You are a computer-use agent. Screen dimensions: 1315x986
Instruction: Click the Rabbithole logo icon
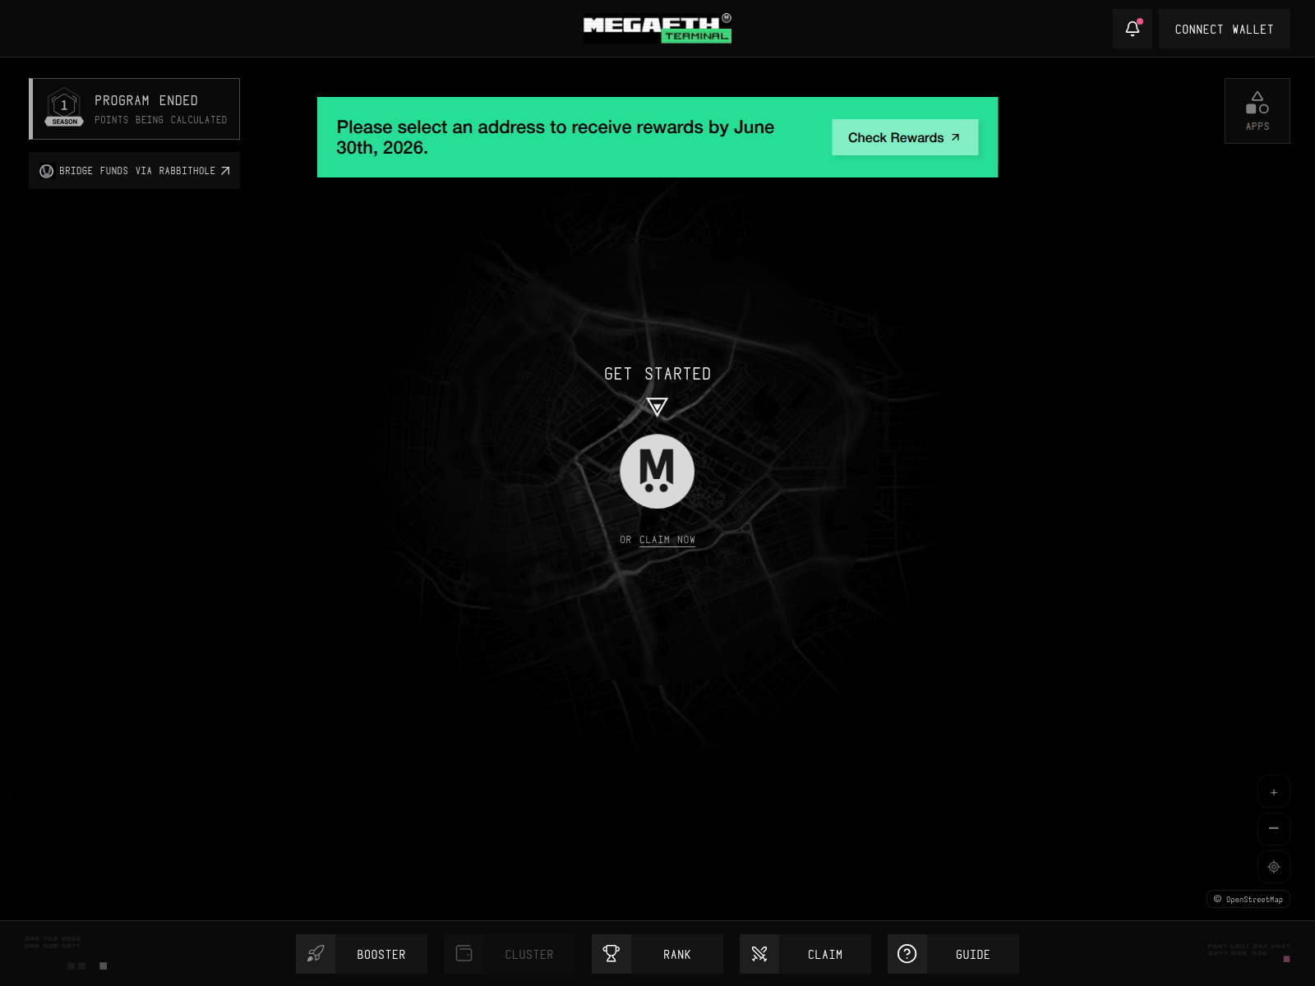(x=47, y=171)
